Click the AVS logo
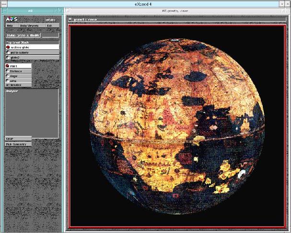The height and width of the screenshot is (233, 291). [x=12, y=19]
